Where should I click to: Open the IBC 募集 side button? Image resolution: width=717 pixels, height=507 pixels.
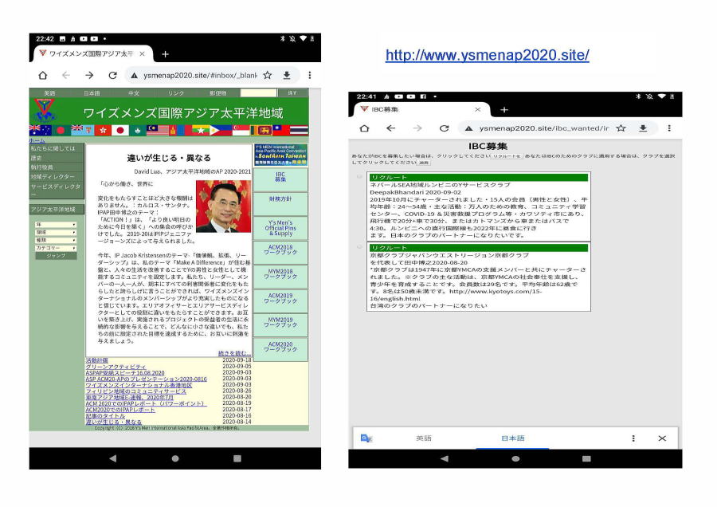280,180
